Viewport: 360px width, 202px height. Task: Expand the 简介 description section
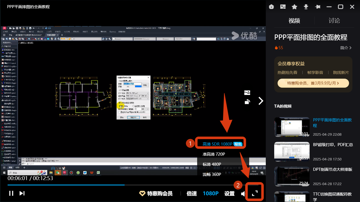tap(346, 48)
